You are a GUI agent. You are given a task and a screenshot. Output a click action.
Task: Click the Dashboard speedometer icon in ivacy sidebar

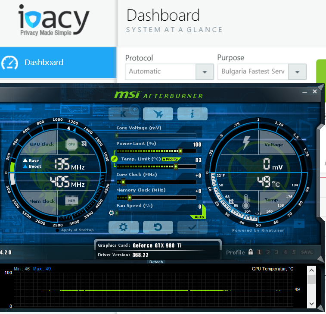(x=10, y=63)
